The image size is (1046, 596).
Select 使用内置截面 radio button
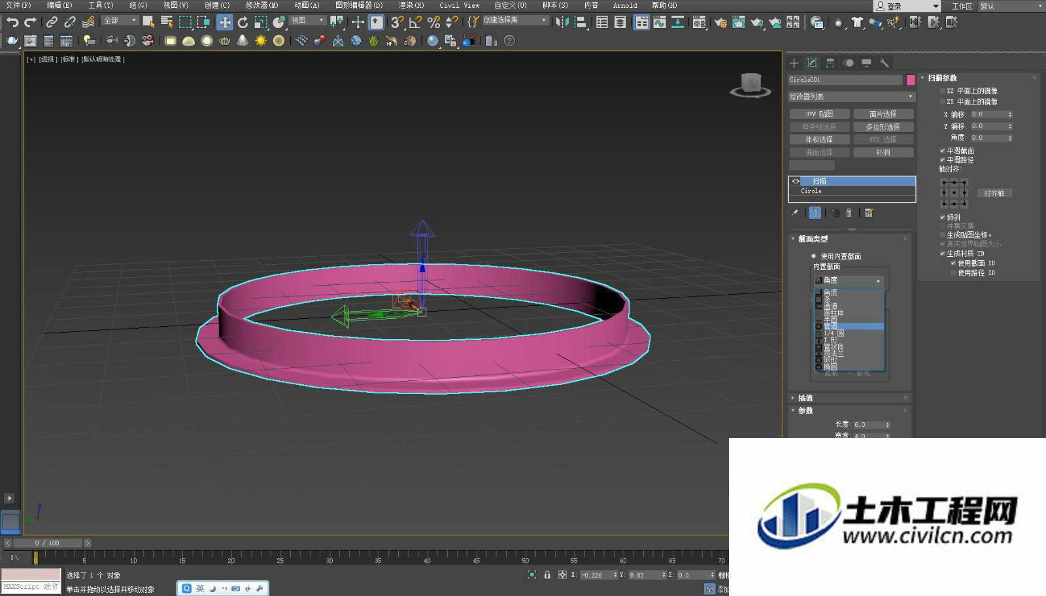click(x=814, y=256)
